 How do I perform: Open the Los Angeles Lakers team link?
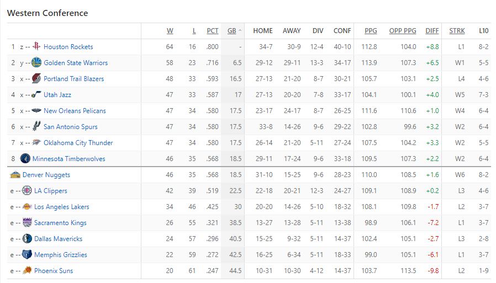point(61,207)
